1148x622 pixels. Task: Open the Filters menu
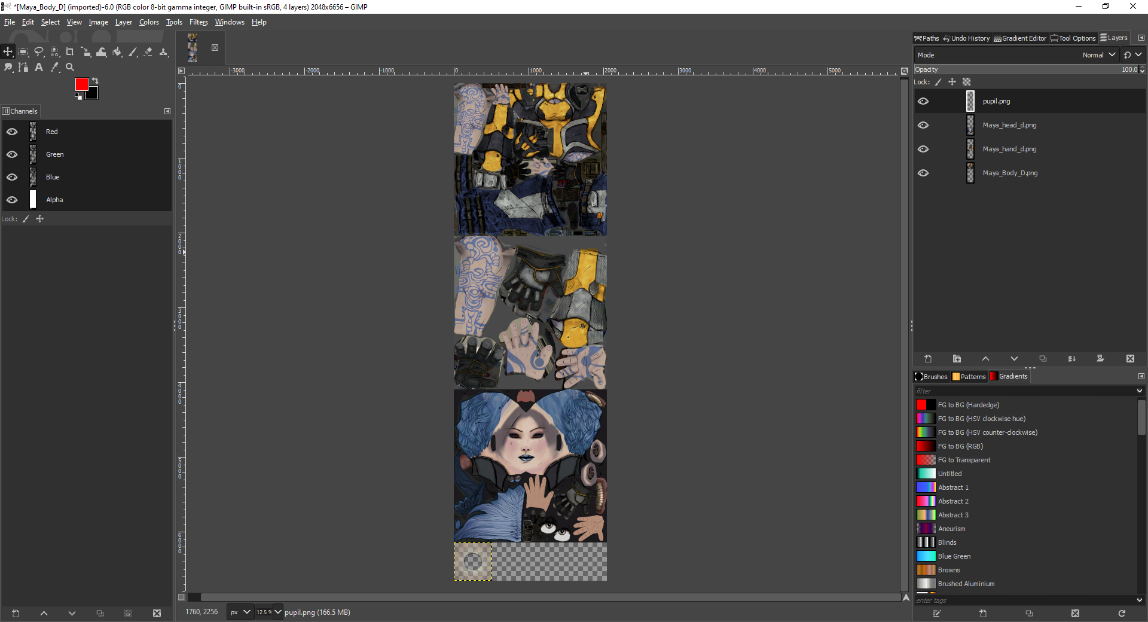(199, 22)
